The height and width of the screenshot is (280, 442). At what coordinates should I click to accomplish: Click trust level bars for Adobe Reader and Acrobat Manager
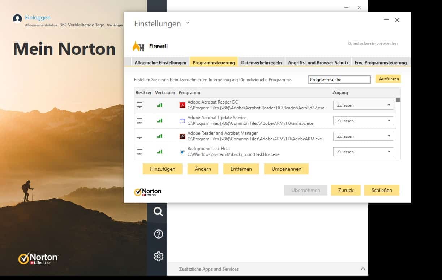[x=160, y=136]
